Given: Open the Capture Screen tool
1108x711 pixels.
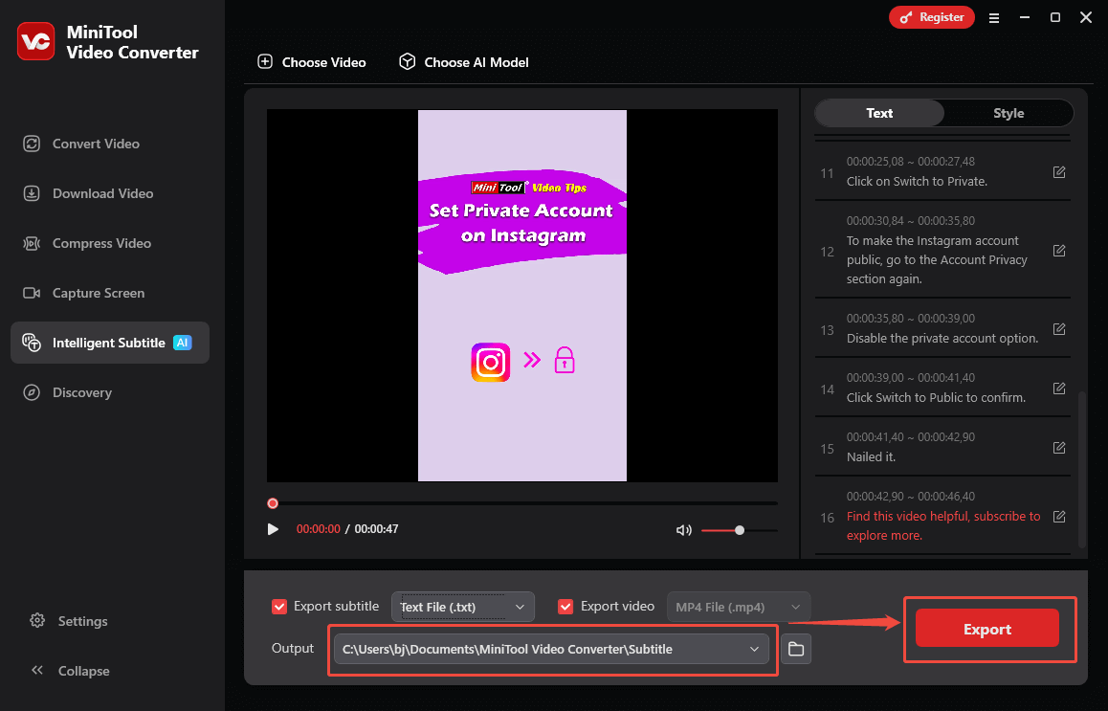Looking at the screenshot, I should point(98,293).
